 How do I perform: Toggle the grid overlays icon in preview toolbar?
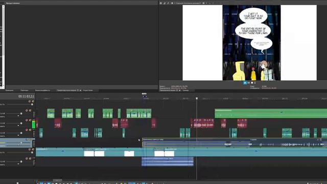pyautogui.click(x=203, y=3)
